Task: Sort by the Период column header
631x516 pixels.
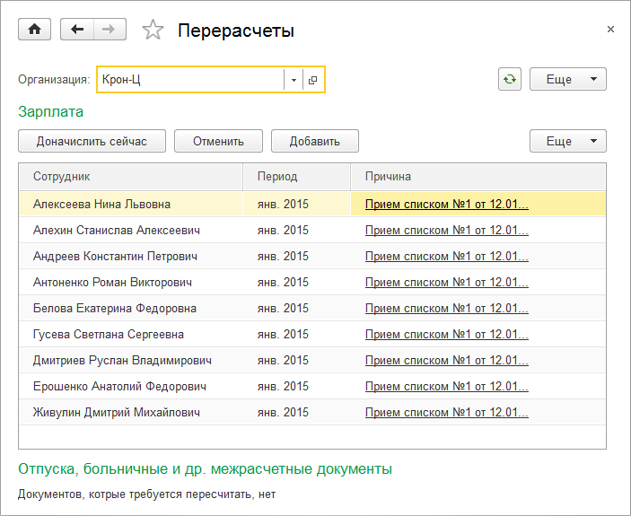Action: coord(296,177)
